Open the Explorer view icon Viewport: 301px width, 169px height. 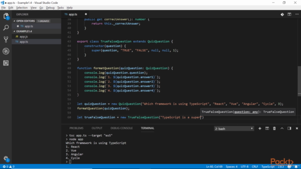coord(6,16)
